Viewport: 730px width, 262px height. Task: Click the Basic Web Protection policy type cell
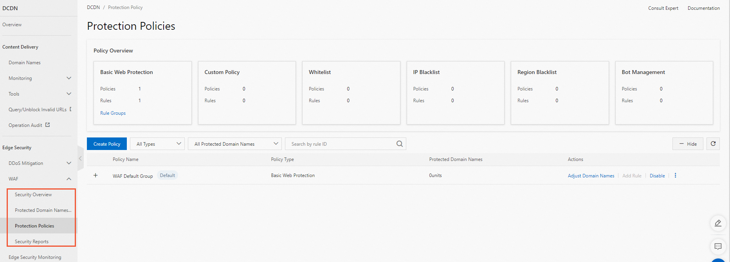point(293,175)
